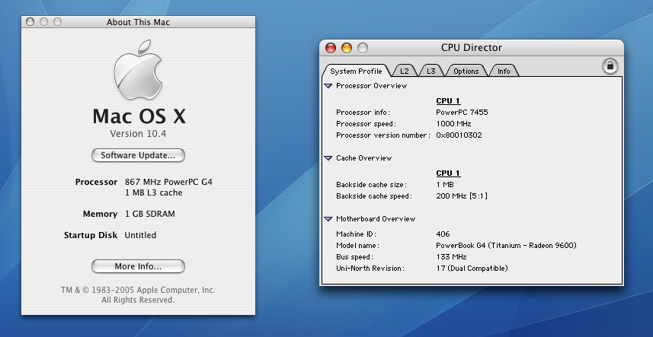This screenshot has width=653, height=337.
Task: Click the Processor version number label
Action: (x=383, y=135)
